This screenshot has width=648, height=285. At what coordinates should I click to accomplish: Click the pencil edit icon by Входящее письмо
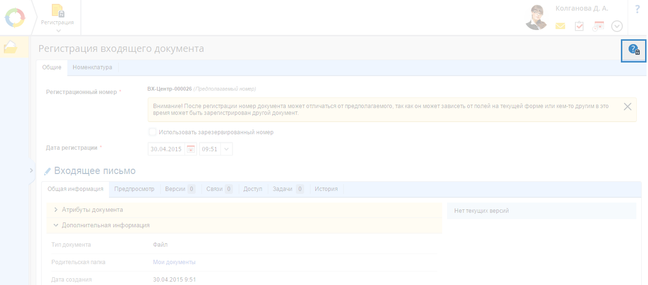[x=47, y=171]
